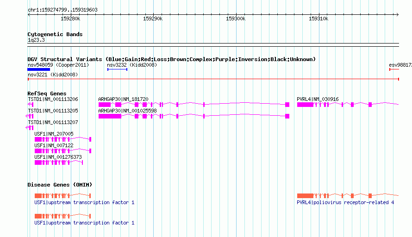412x237 pixels.
Task: Click the ARHGAP30|NM_181720 transcript label
Action: pos(123,99)
